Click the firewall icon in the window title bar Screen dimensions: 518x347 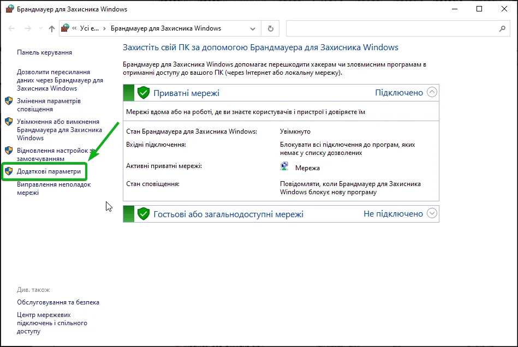(x=10, y=9)
